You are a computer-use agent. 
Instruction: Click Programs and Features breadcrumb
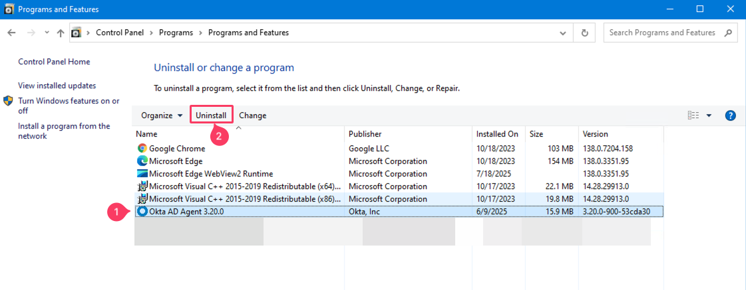[x=248, y=33]
